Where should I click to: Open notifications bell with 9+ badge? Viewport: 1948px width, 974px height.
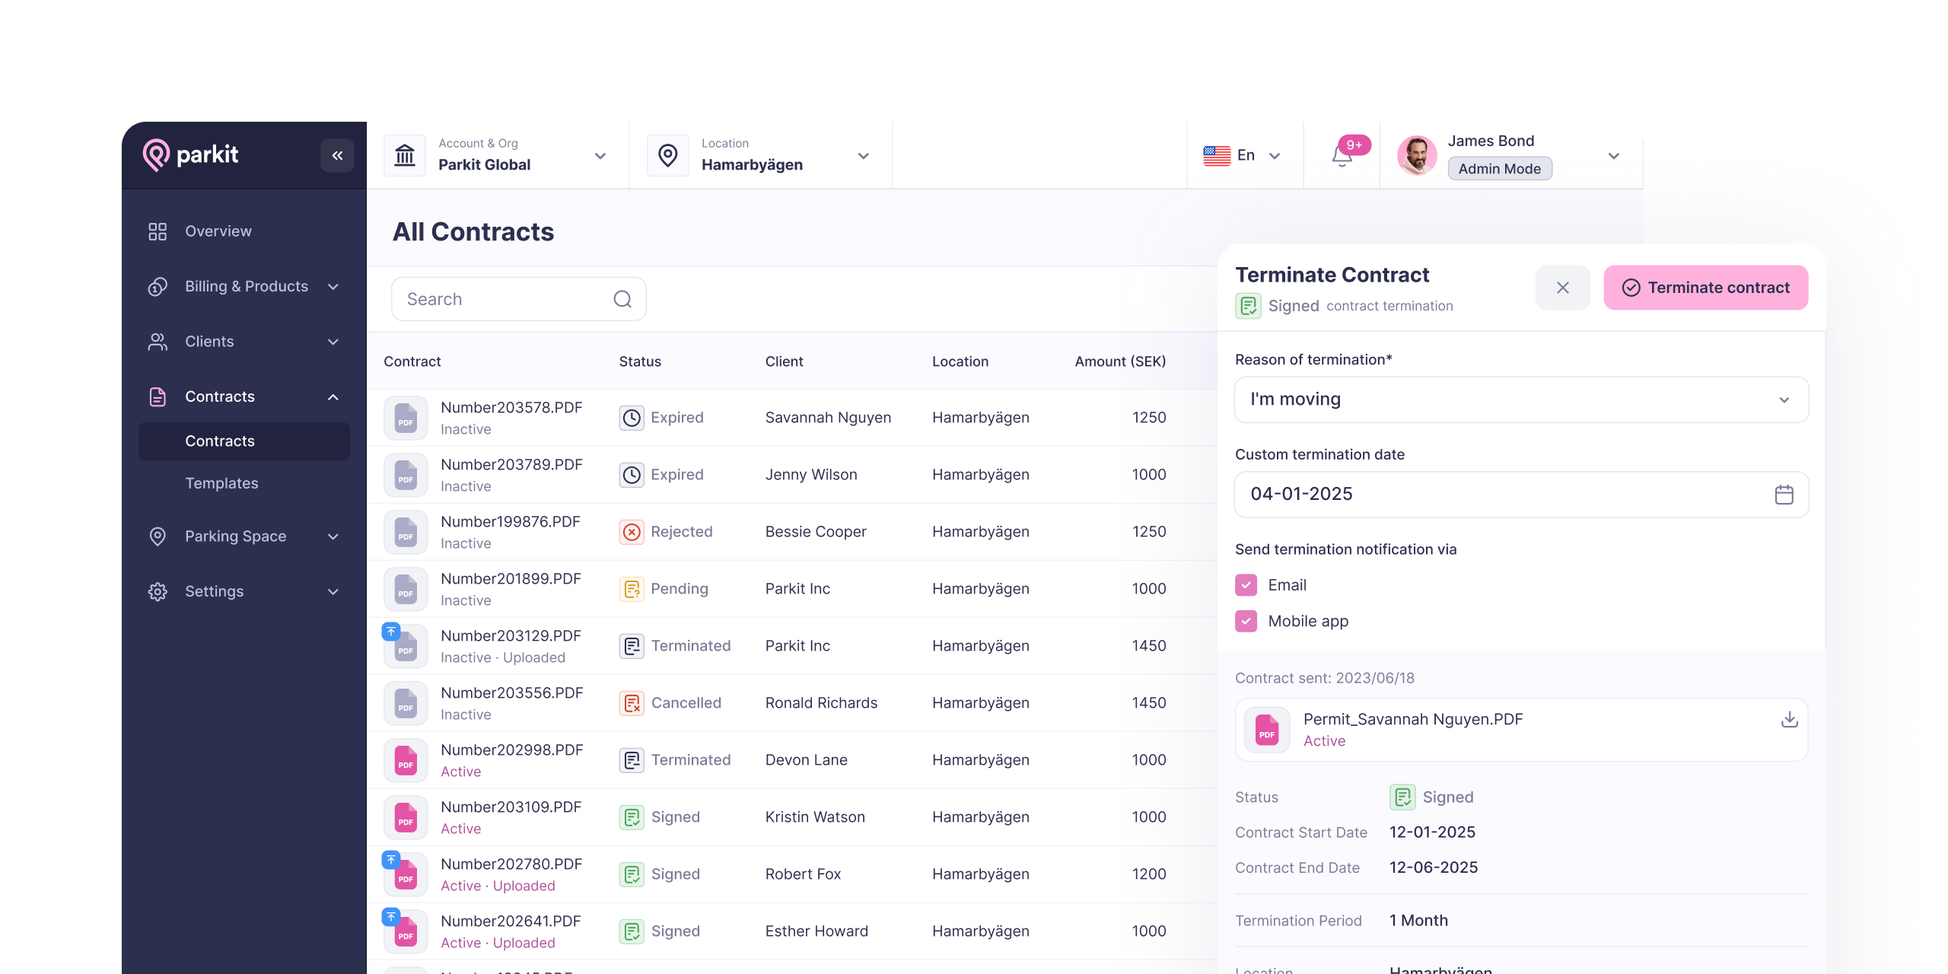(x=1342, y=156)
